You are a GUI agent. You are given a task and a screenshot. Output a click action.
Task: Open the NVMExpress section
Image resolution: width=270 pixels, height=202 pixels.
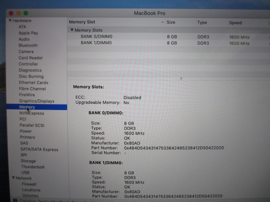click(32, 113)
